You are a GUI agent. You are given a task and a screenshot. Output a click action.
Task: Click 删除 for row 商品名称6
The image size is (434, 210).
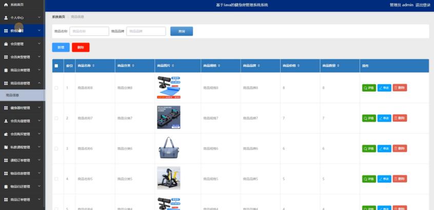400,149
